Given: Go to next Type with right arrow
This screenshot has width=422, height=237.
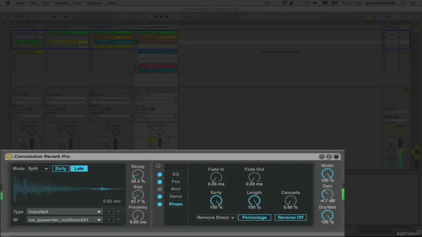Looking at the screenshot, I should click(118, 211).
